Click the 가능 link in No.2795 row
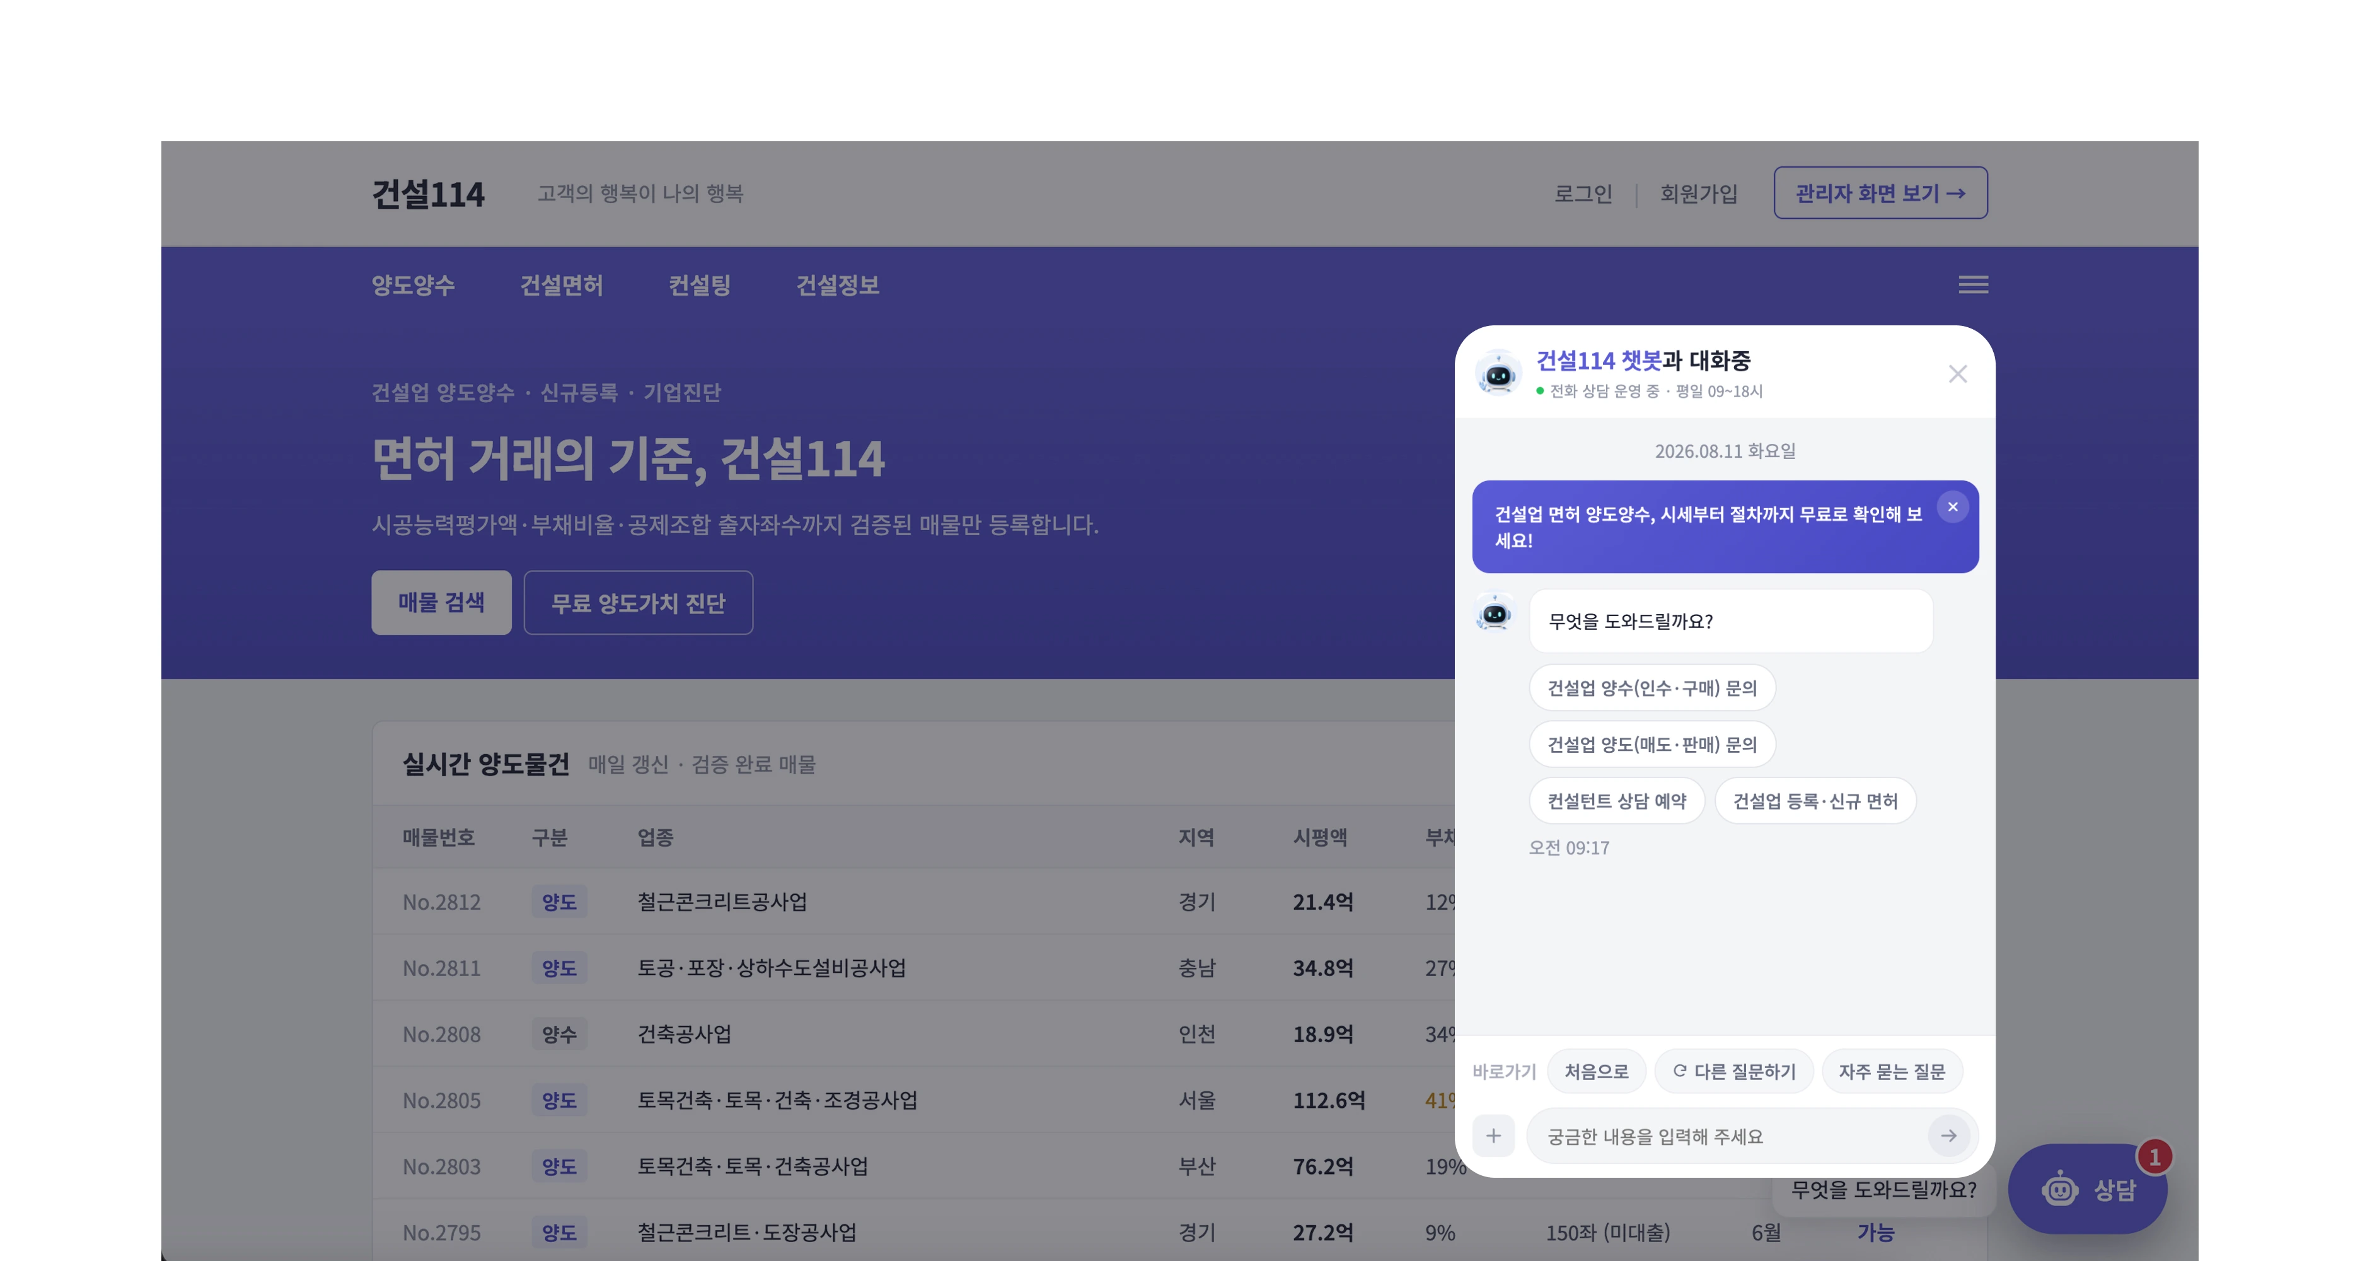This screenshot has height=1261, width=2360. click(1875, 1231)
